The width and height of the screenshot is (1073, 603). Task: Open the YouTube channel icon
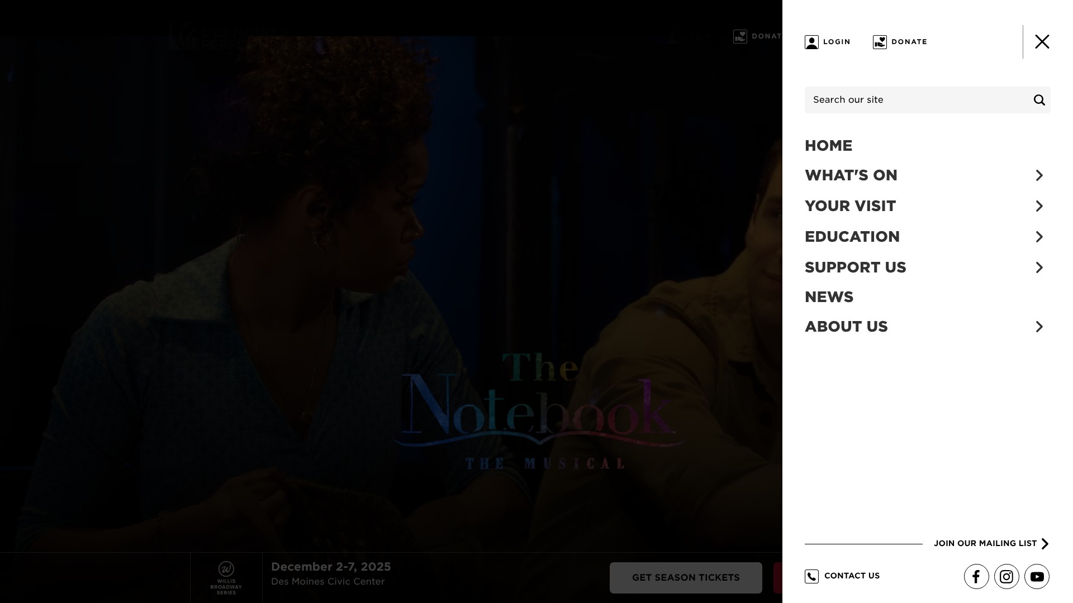coord(1037,577)
